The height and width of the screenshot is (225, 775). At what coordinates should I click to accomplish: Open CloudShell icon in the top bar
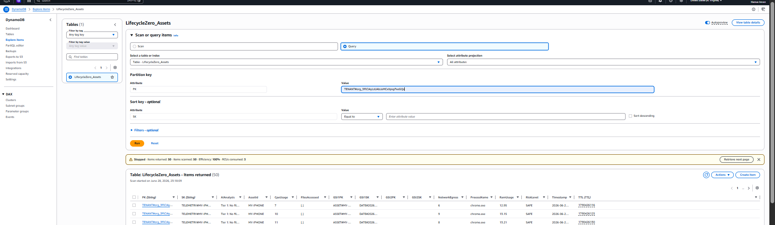click(650, 1)
